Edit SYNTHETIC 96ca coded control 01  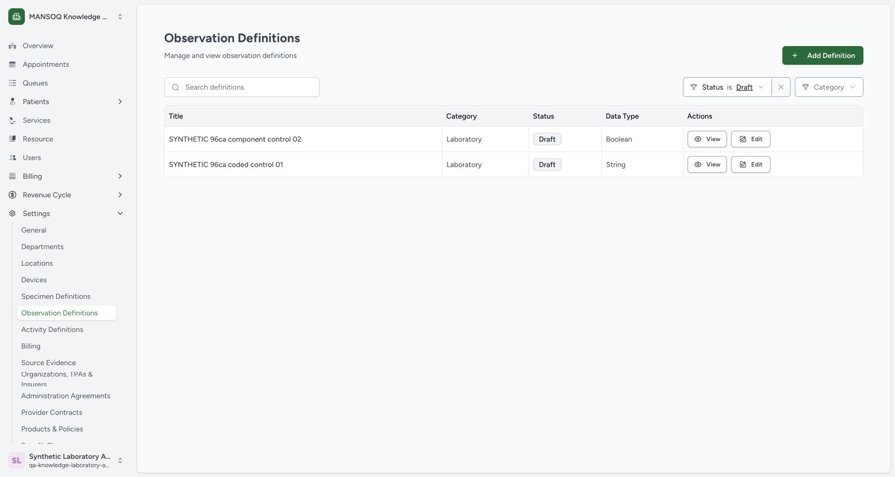(750, 165)
